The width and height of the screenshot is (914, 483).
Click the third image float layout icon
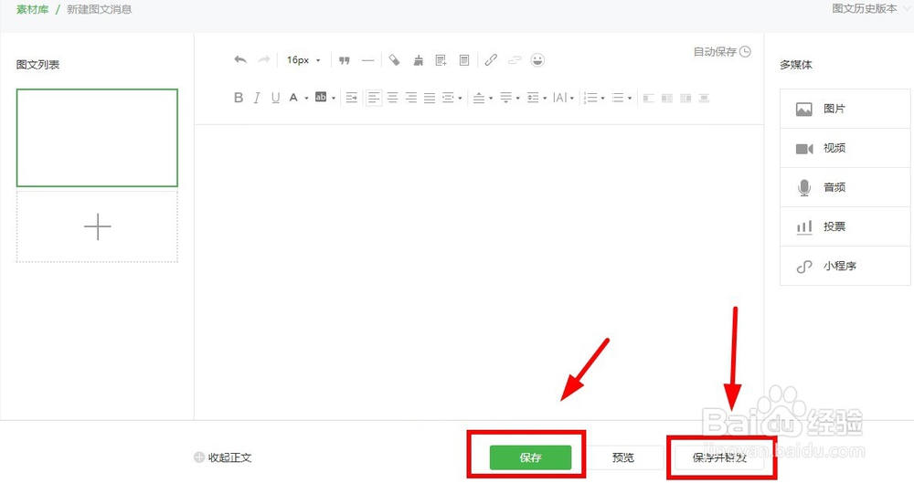pyautogui.click(x=685, y=98)
